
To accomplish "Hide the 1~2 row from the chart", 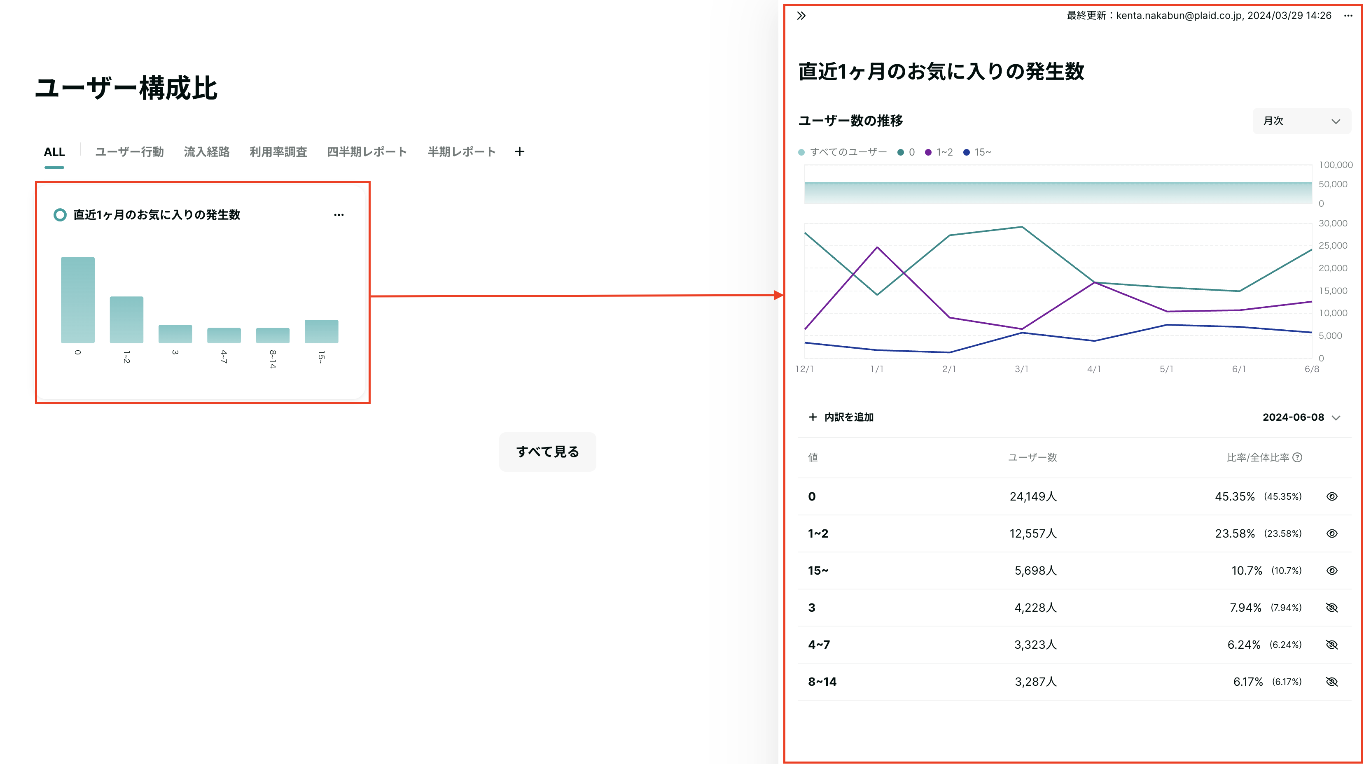I will coord(1332,534).
